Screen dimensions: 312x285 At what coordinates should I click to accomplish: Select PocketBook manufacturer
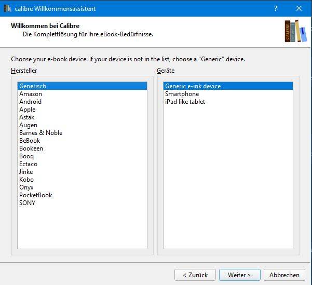point(82,195)
